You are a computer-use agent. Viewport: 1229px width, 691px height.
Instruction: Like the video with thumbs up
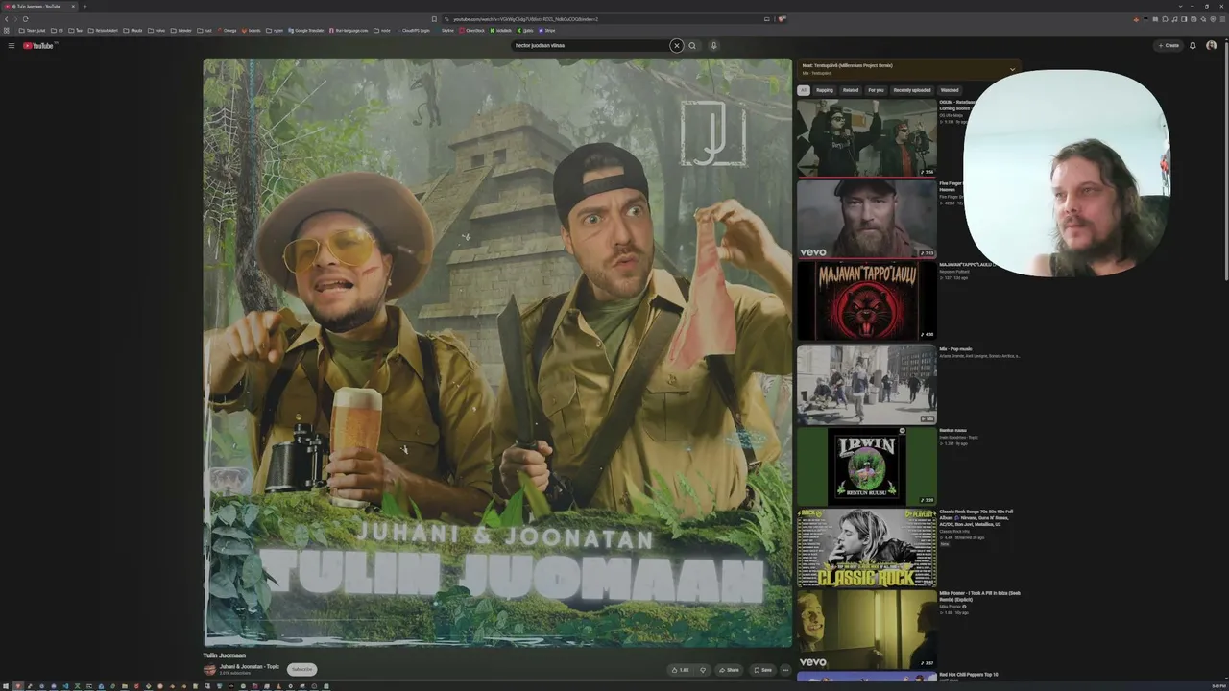pyautogui.click(x=680, y=670)
